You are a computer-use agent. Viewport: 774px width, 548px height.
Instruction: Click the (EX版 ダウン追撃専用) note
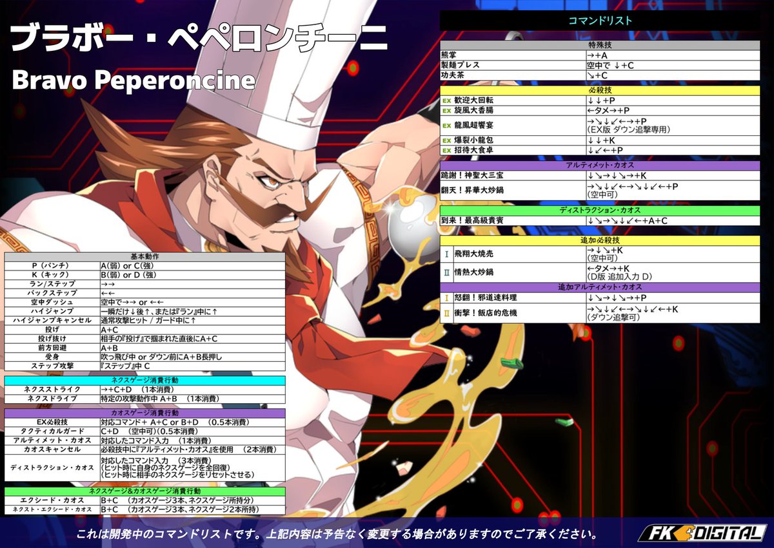[629, 129]
